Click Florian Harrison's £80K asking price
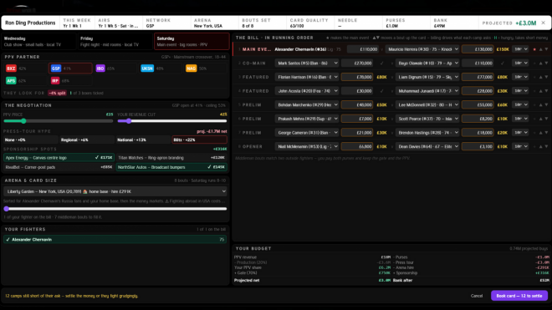Image resolution: width=552 pixels, height=310 pixels. (381, 77)
